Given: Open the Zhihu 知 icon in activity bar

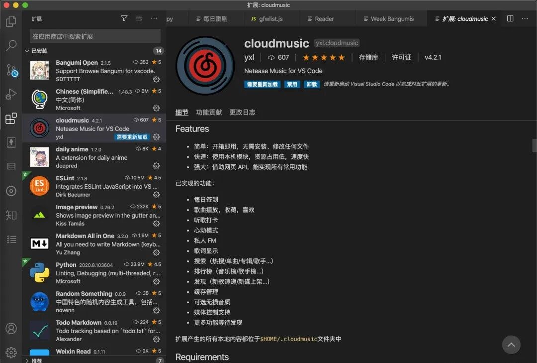Looking at the screenshot, I should (11, 215).
